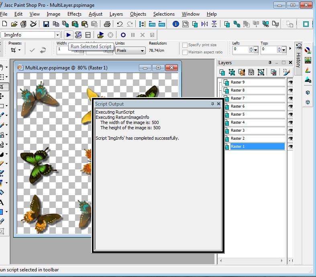
Task: Open the ImgInfo script selection dropdown
Action: [x=57, y=35]
